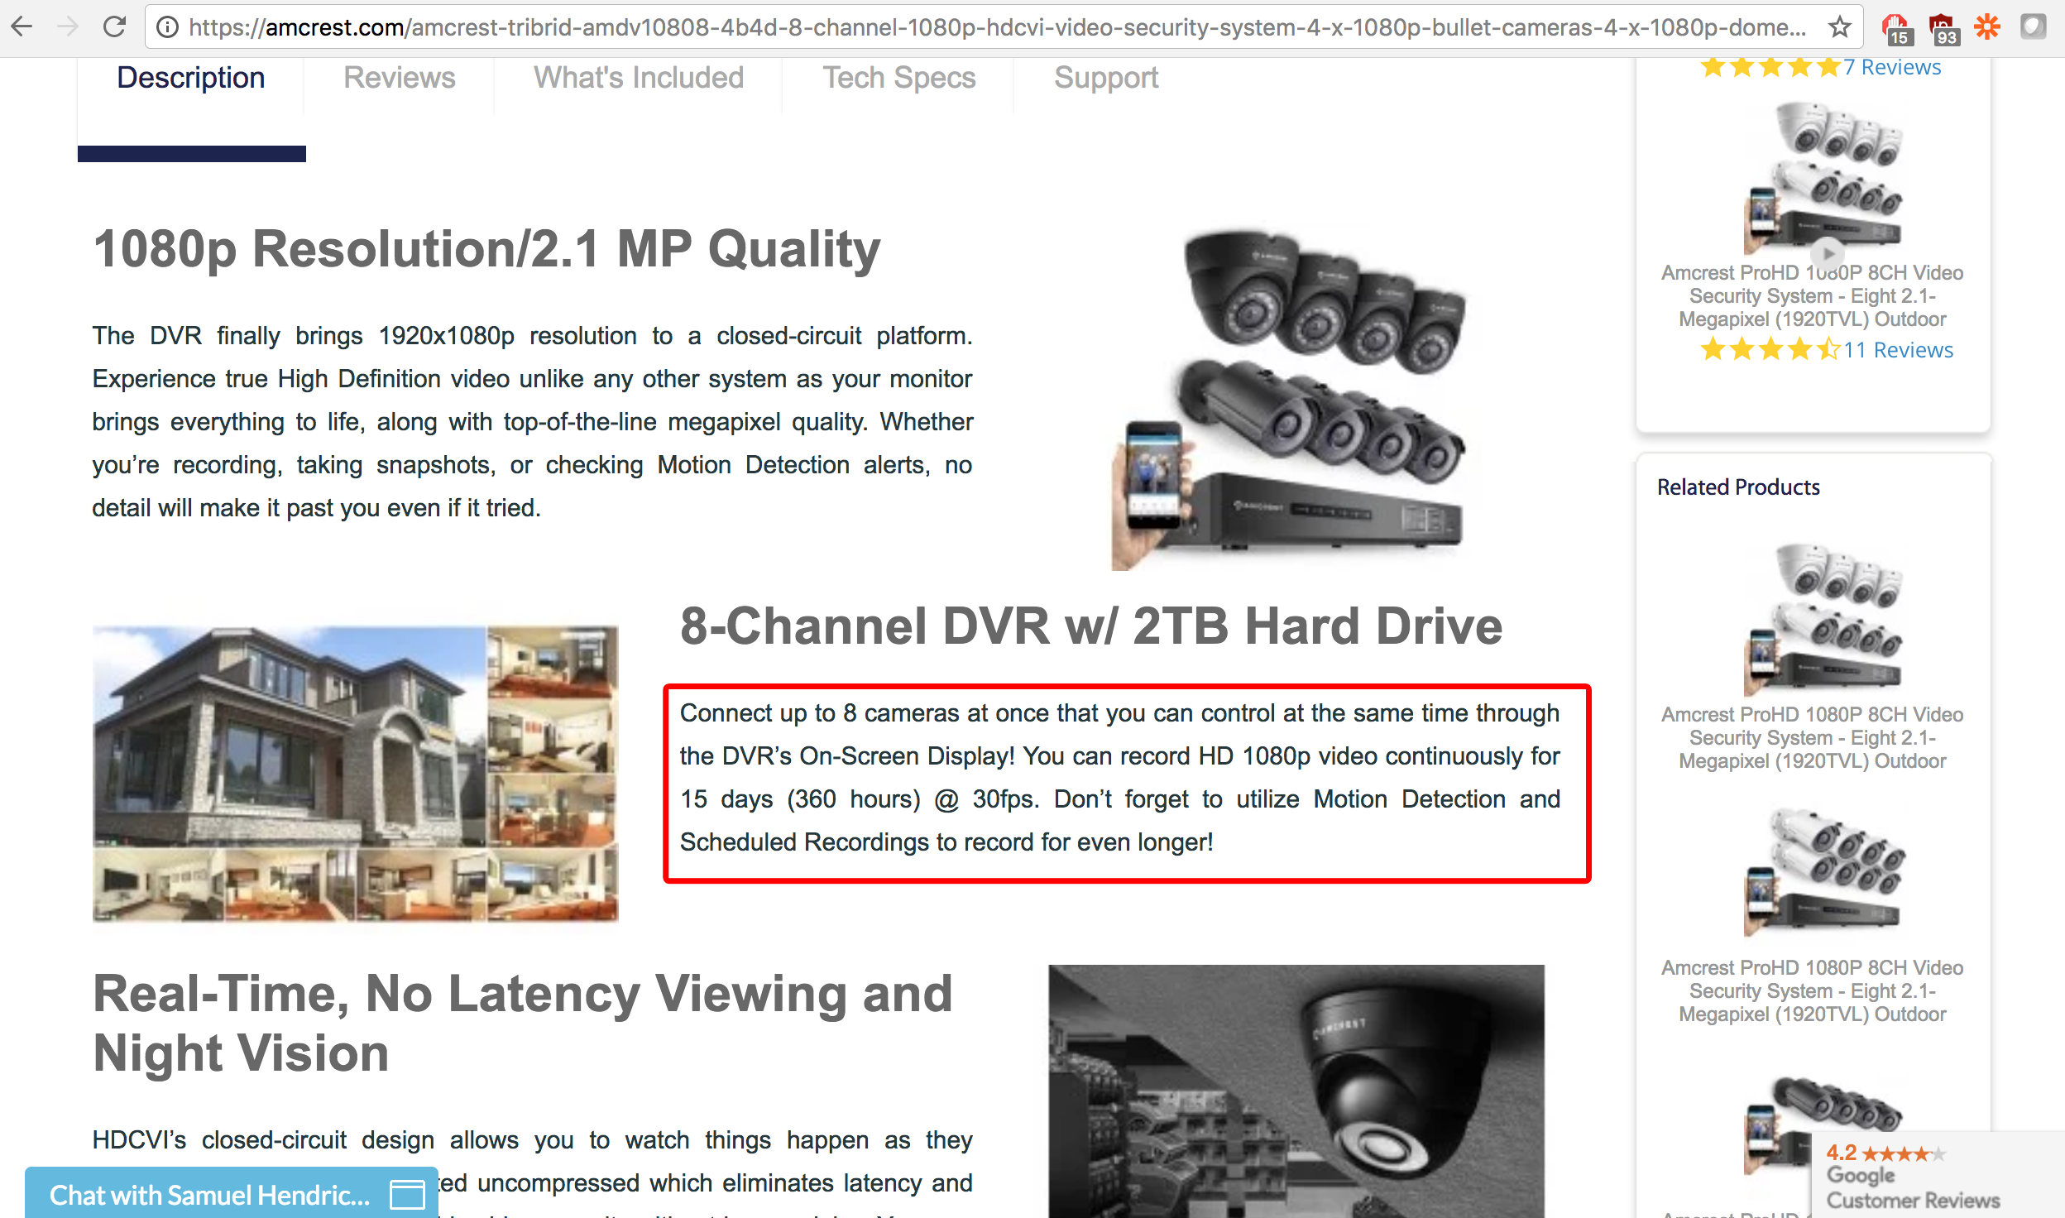Click the browser forward arrow

pyautogui.click(x=68, y=27)
